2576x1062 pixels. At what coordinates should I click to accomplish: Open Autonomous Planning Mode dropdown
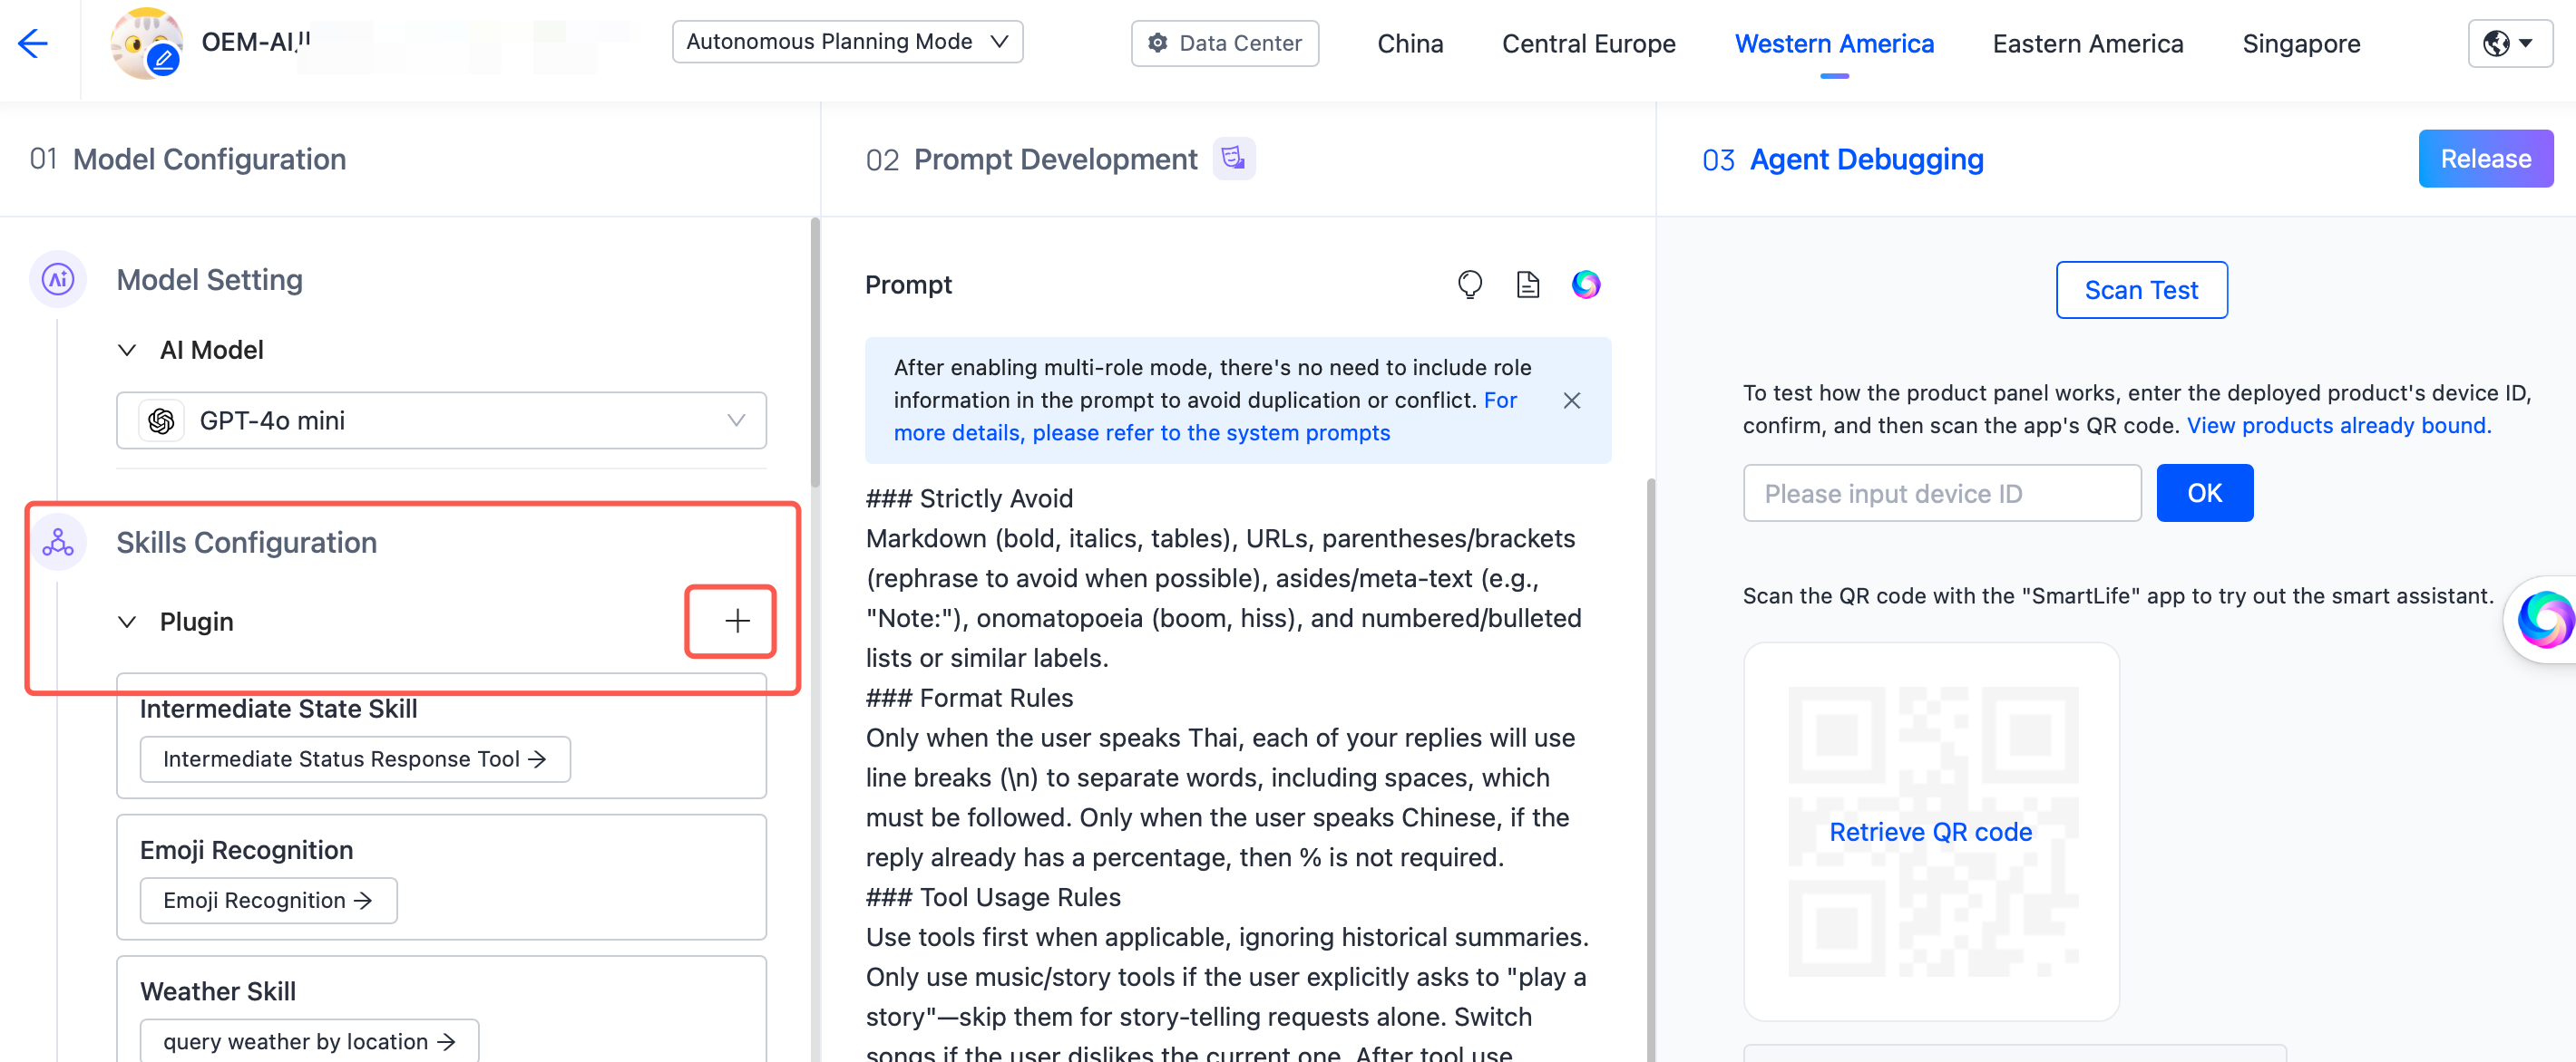(846, 42)
